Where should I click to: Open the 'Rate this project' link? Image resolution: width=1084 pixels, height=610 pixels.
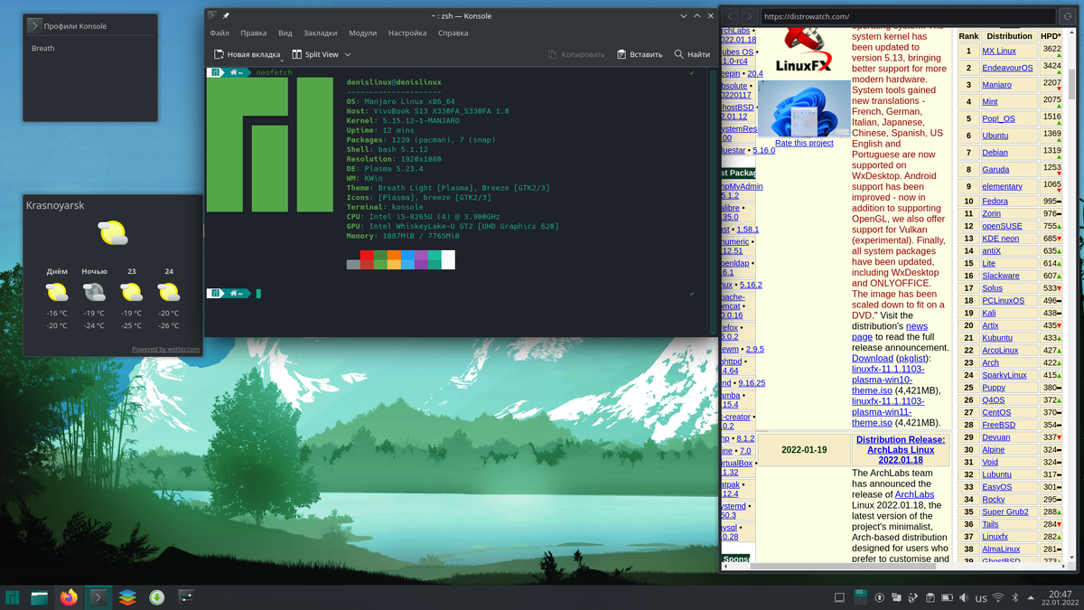point(804,143)
